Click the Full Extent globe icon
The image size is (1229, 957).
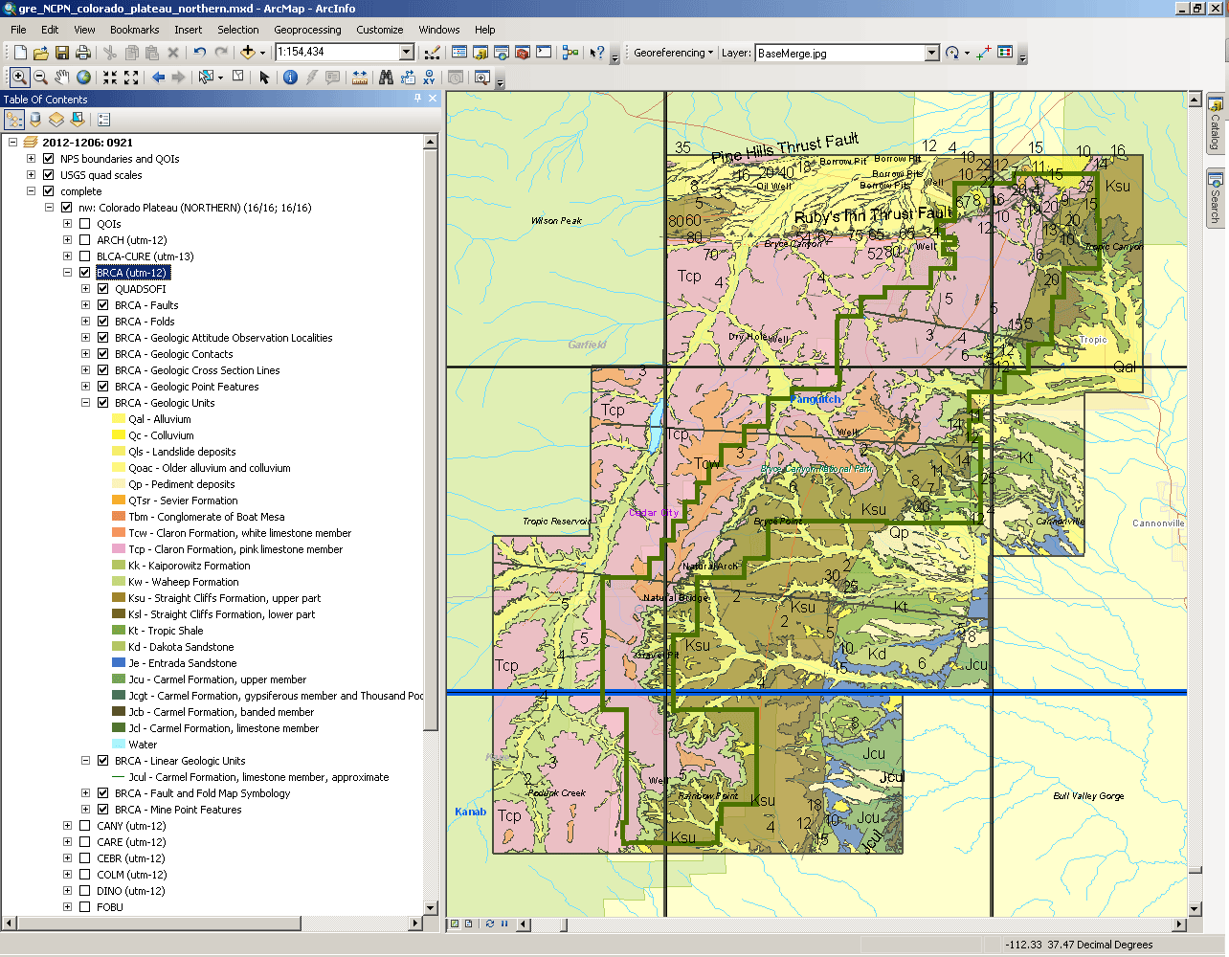tap(84, 78)
